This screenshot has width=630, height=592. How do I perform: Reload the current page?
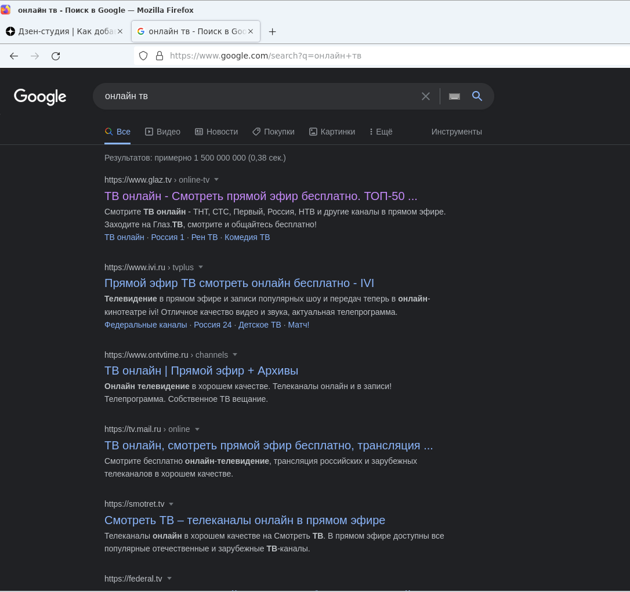click(56, 56)
